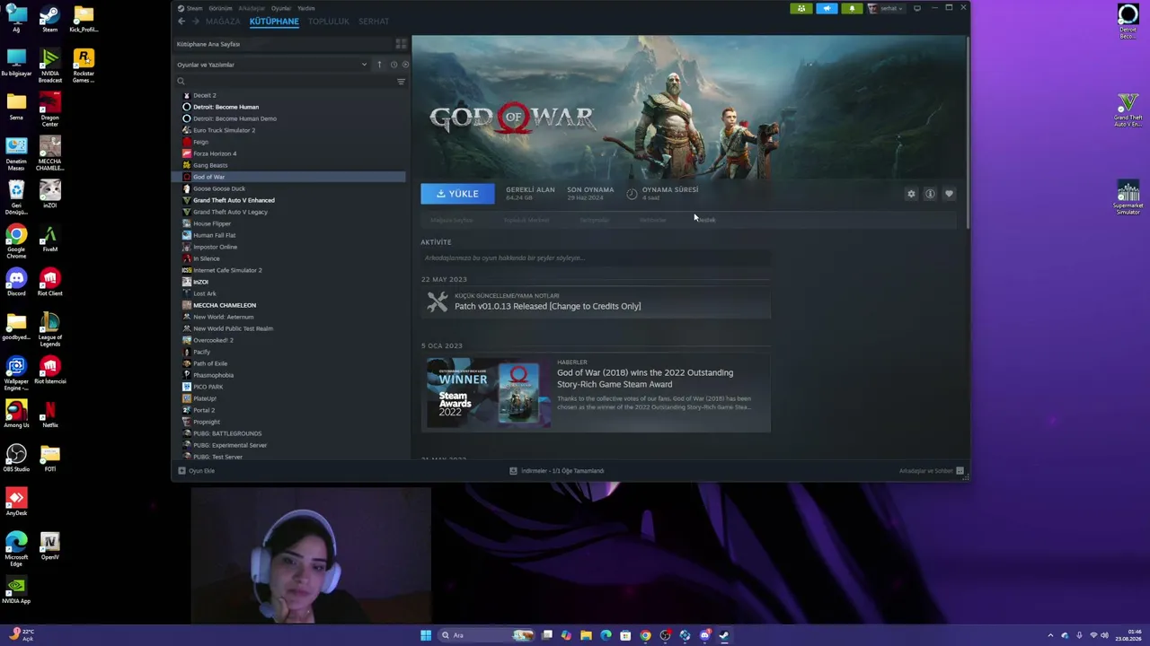Open the Riot Client desktop icon
Image resolution: width=1150 pixels, height=646 pixels.
(x=49, y=283)
